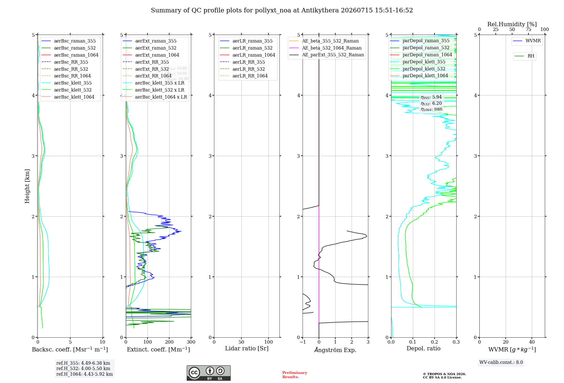This screenshot has height=383, width=564.
Task: Click the Creative Commons CC circle icon
Action: 194,372
